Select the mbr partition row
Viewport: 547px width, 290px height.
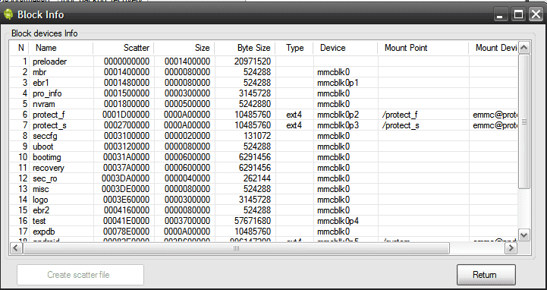point(263,72)
